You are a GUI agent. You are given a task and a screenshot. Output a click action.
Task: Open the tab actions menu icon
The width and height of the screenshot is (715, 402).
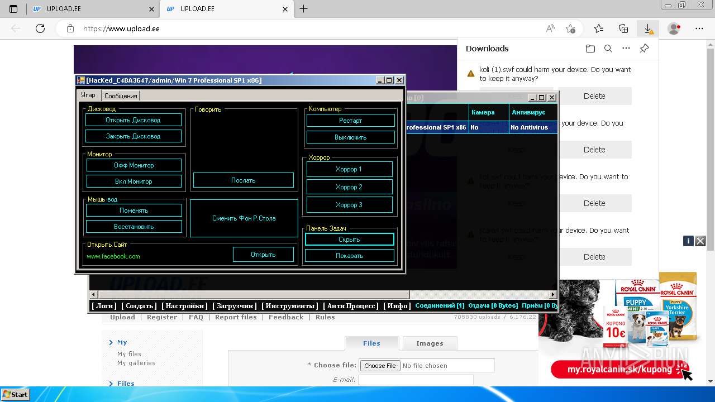(14, 9)
